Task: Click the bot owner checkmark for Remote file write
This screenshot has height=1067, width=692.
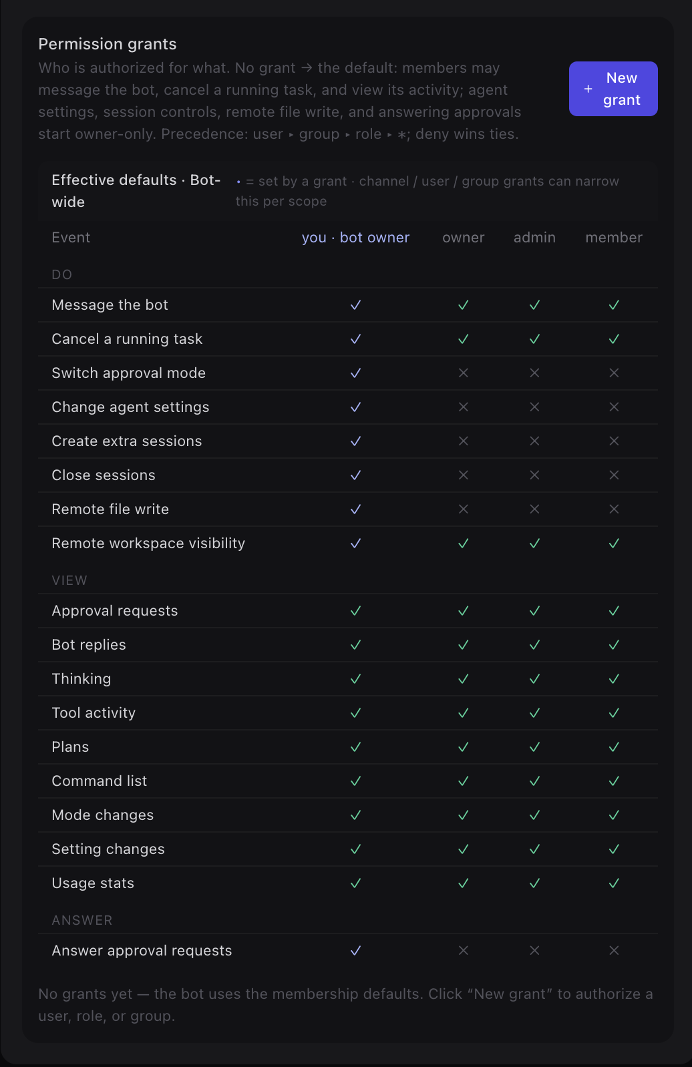Action: pos(355,509)
